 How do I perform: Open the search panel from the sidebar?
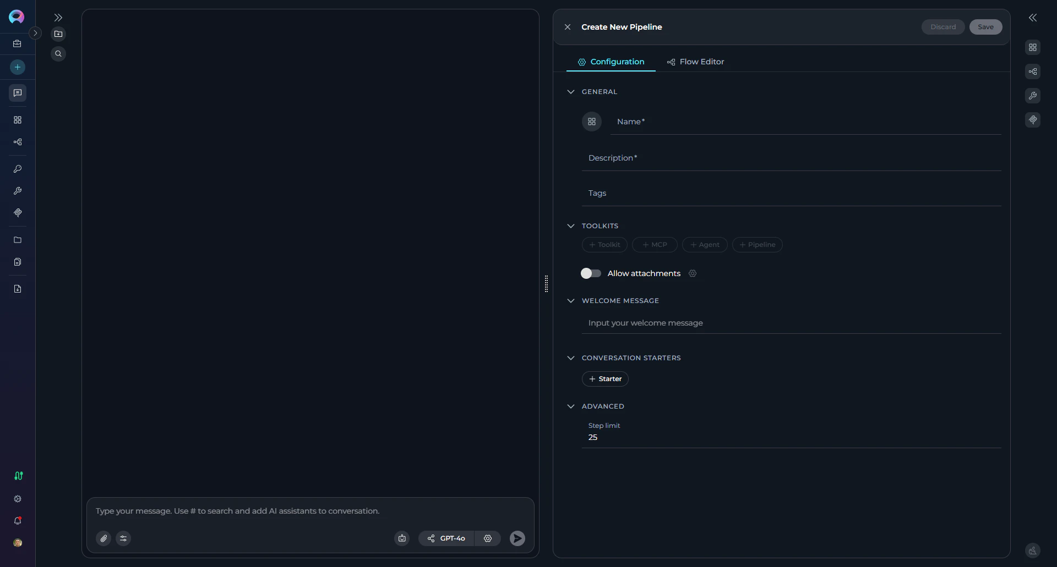point(59,53)
